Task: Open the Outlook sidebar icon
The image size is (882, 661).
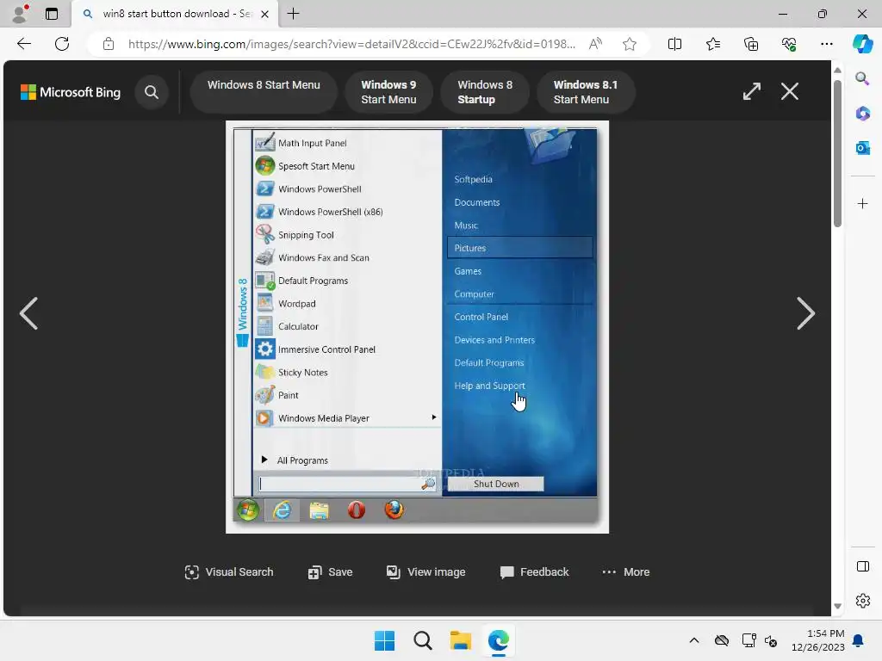Action: [862, 148]
